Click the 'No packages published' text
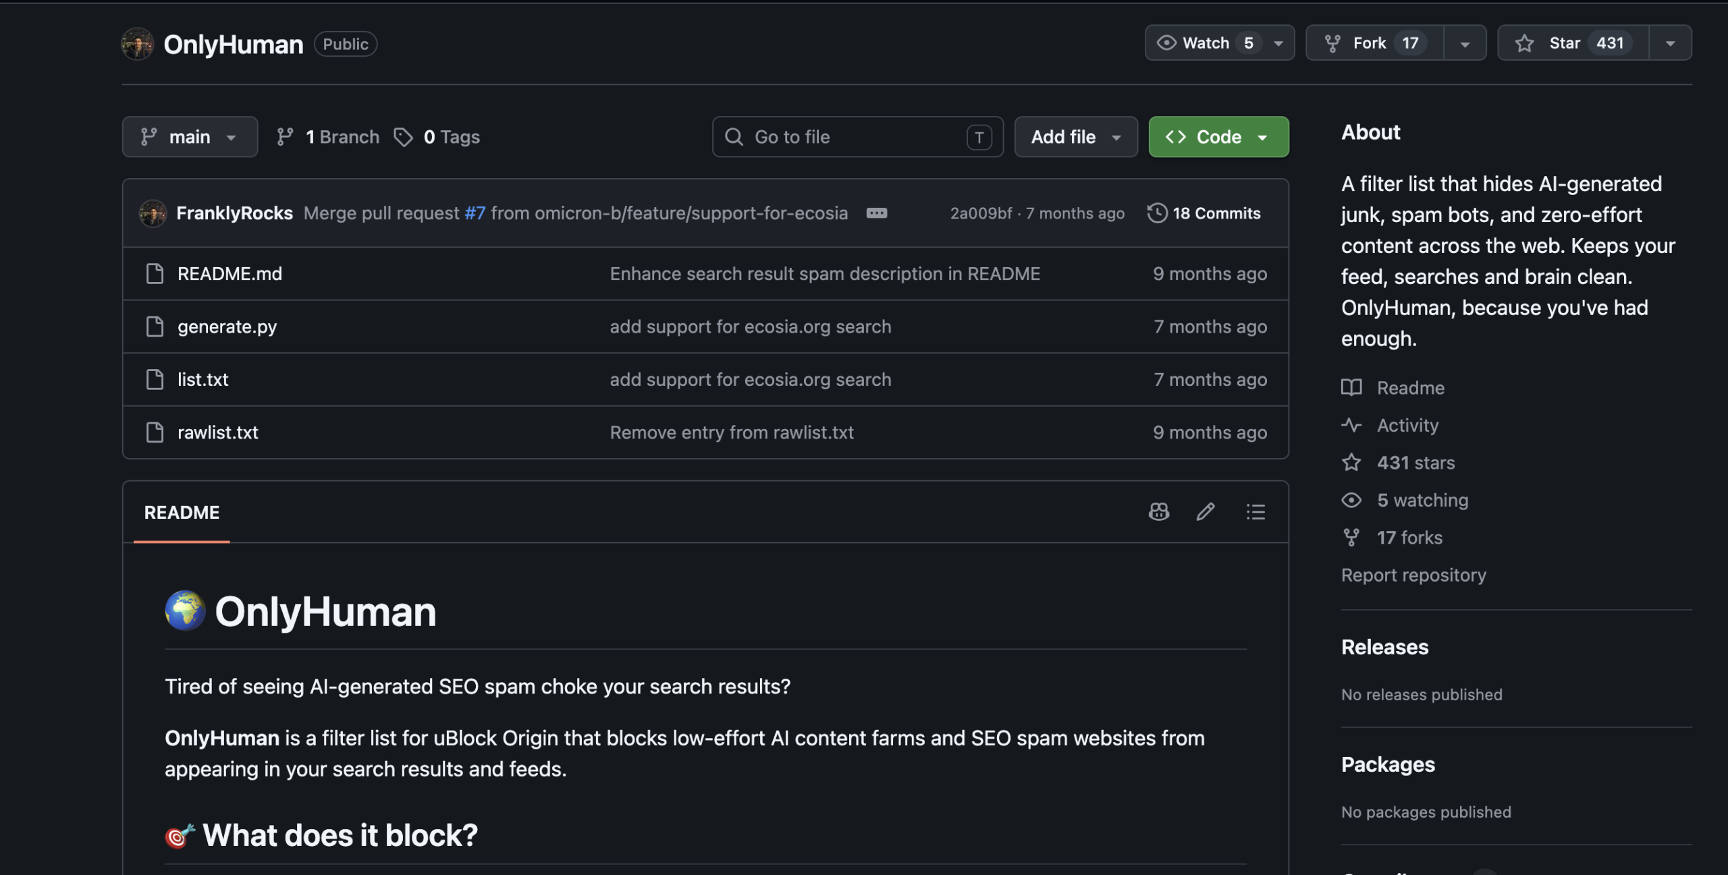Screen dimensions: 1728x875 pyautogui.click(x=1426, y=812)
